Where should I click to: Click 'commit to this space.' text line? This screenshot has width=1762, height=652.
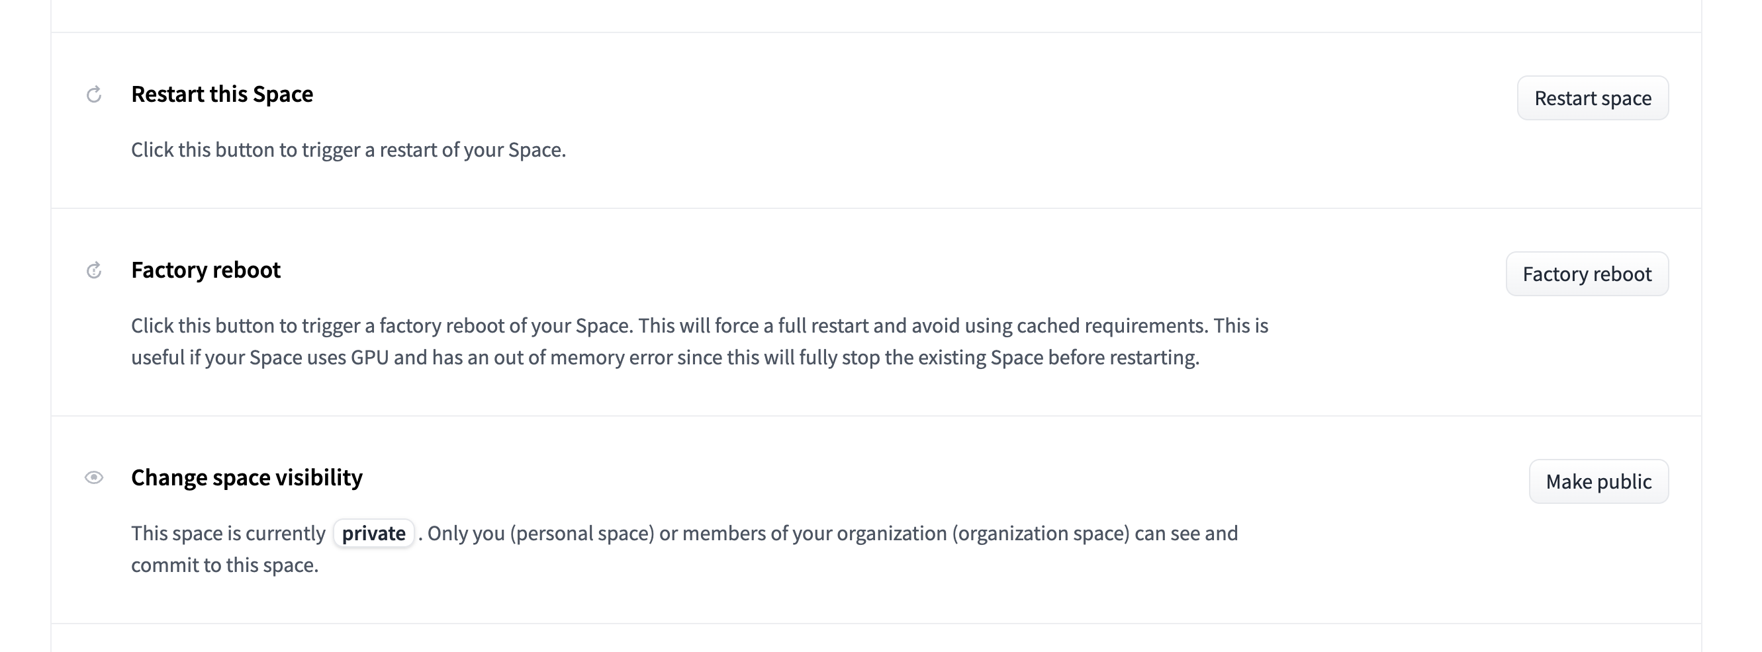click(225, 565)
